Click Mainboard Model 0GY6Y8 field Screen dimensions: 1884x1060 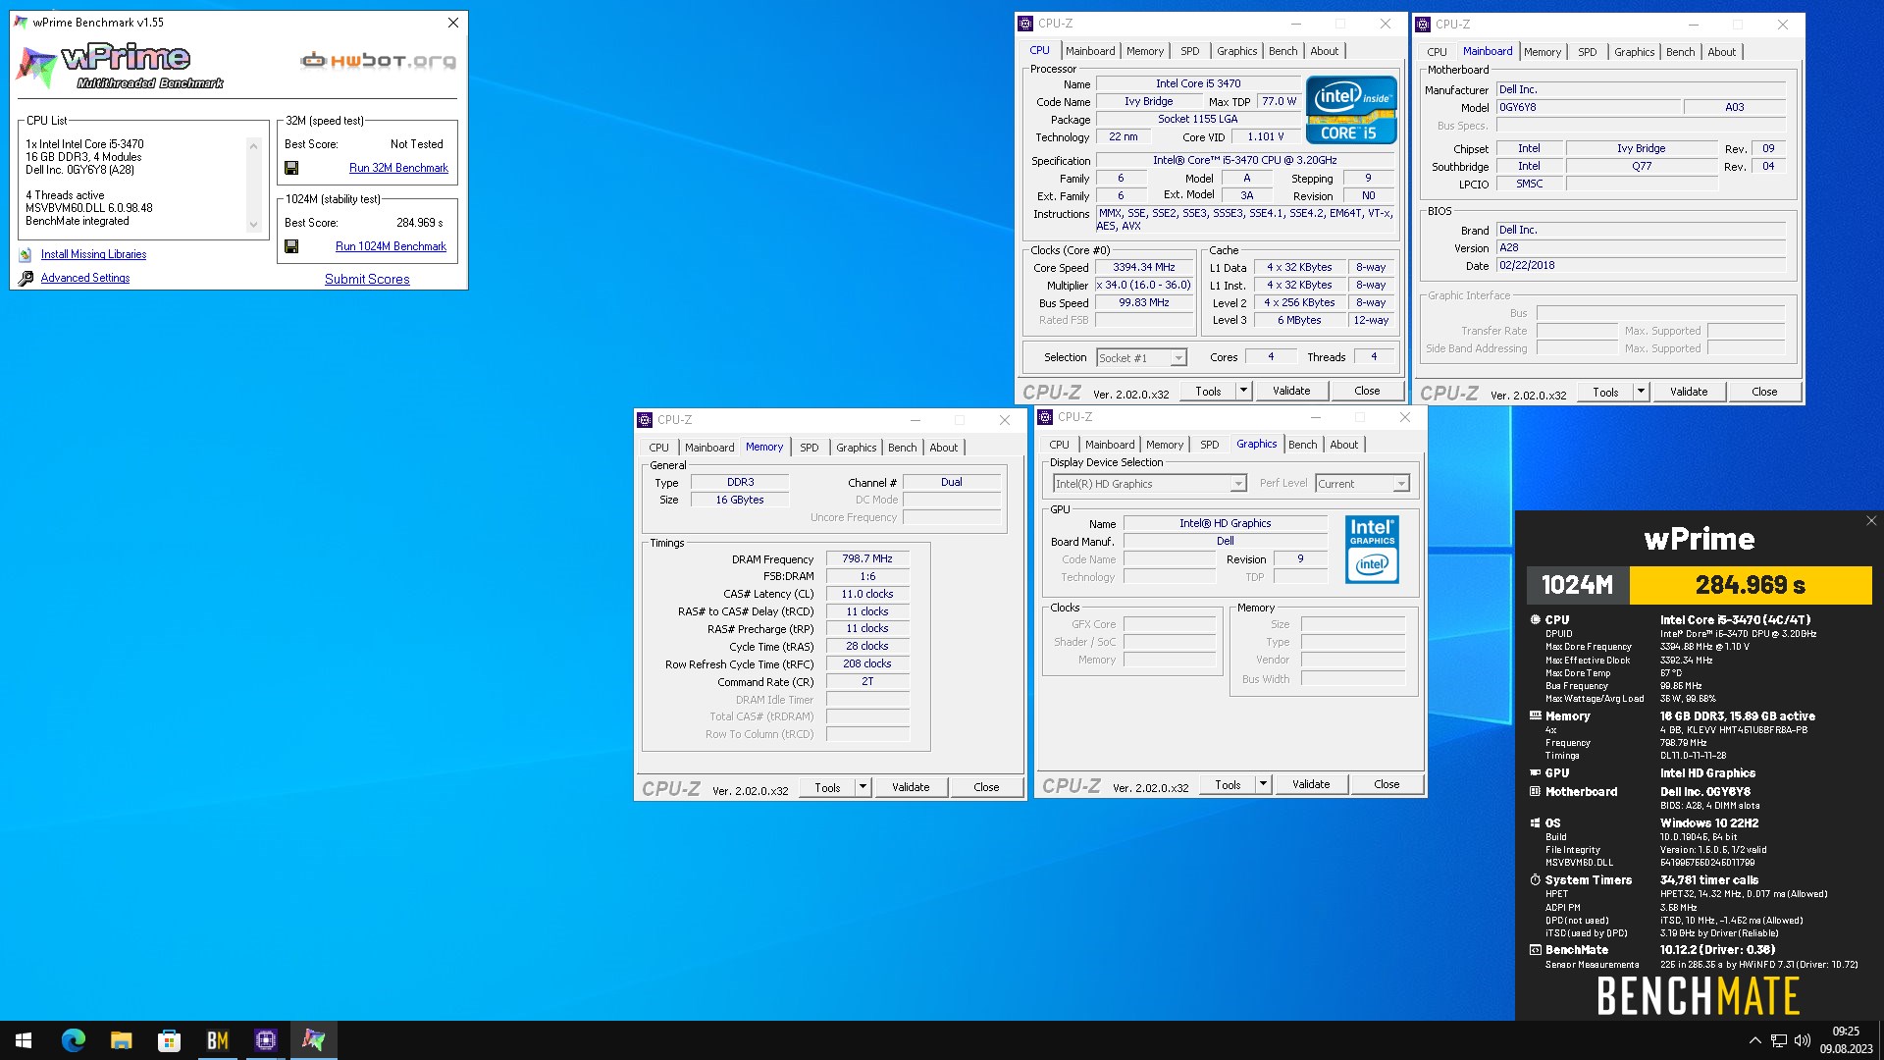(1587, 108)
